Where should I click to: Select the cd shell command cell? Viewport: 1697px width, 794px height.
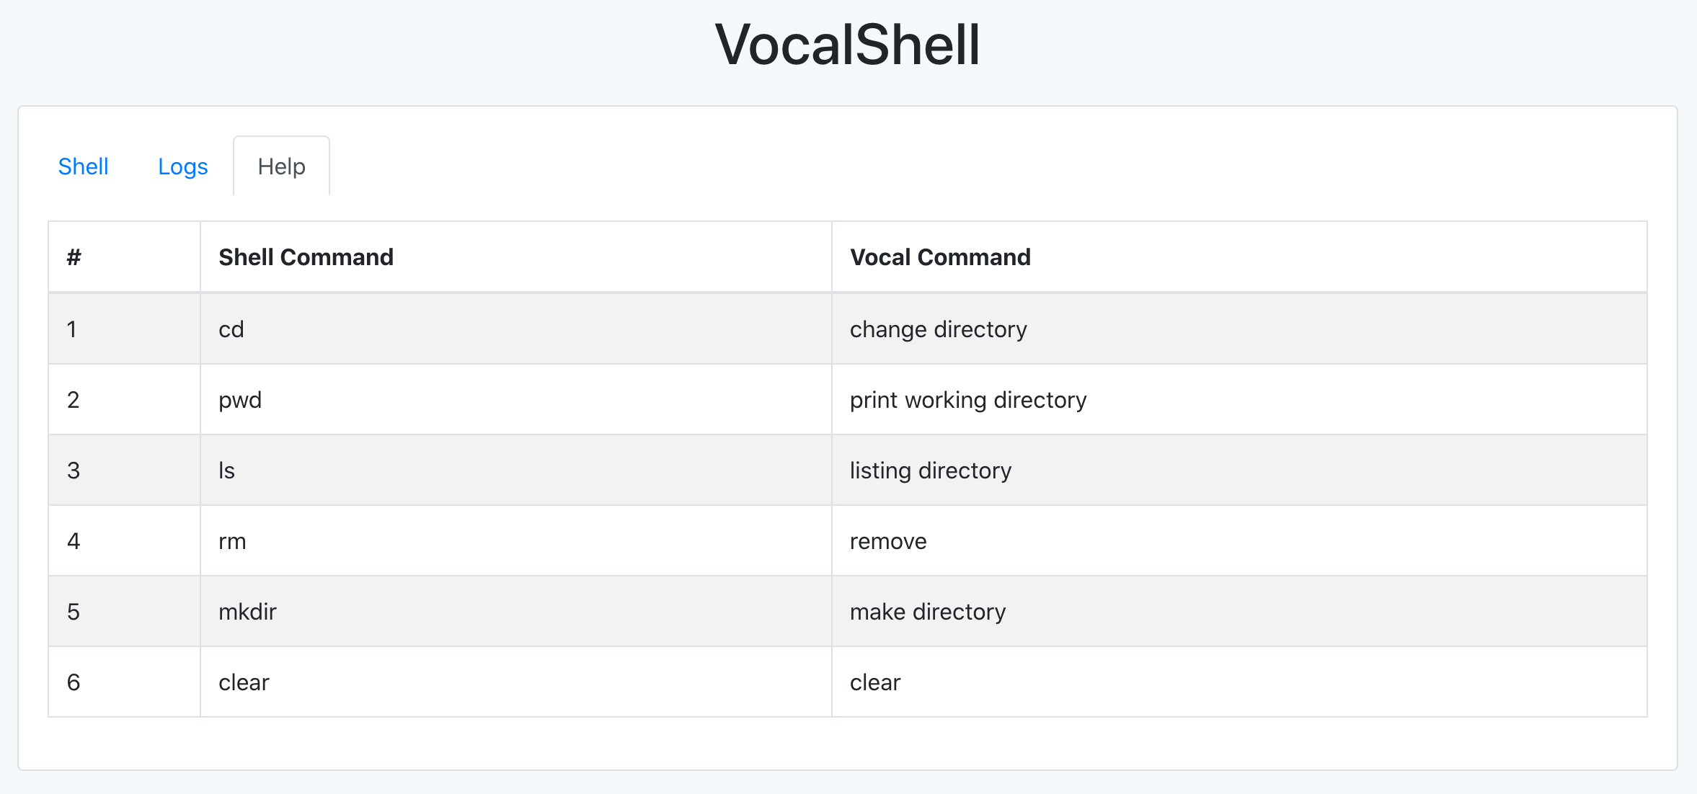[231, 329]
